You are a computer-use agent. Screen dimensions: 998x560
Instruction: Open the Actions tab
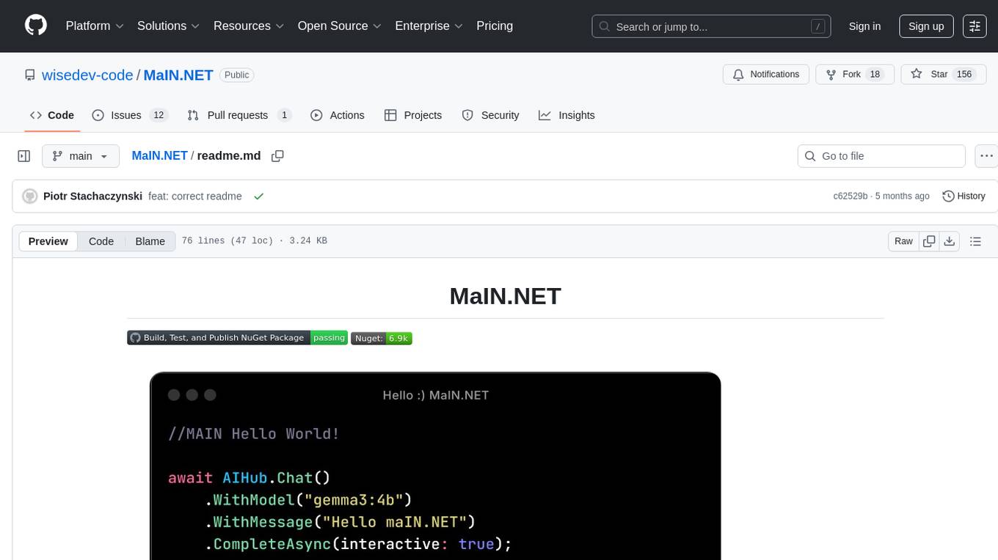pos(338,115)
